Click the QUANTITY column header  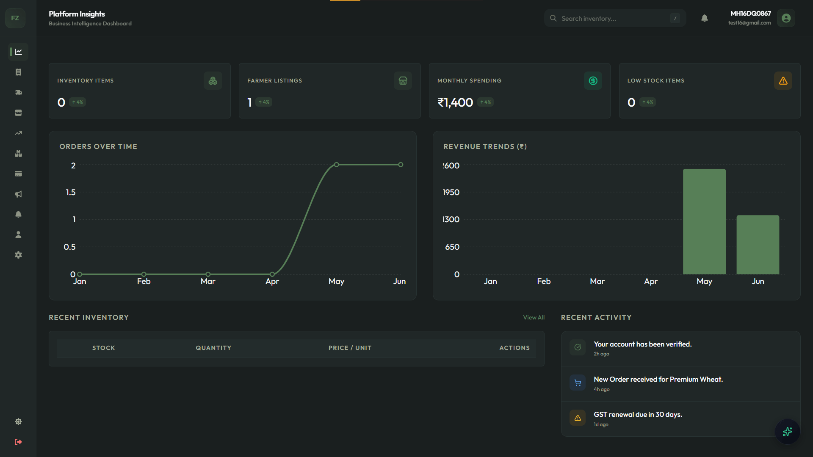[x=213, y=348]
